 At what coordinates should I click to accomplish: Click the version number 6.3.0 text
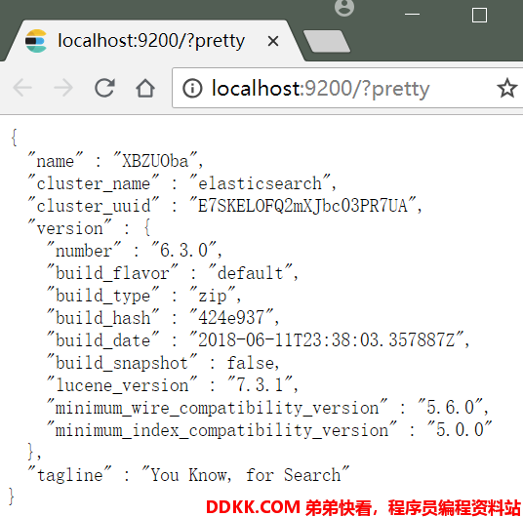pyautogui.click(x=183, y=250)
